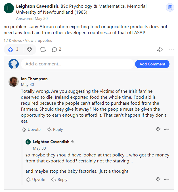Upvote Leighton's reply about baby factories
Viewport: 178px width, 192px height.
coord(35,179)
